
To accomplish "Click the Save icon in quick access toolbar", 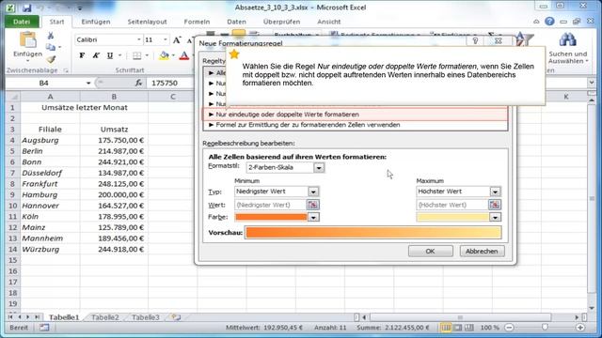I will tap(26, 8).
